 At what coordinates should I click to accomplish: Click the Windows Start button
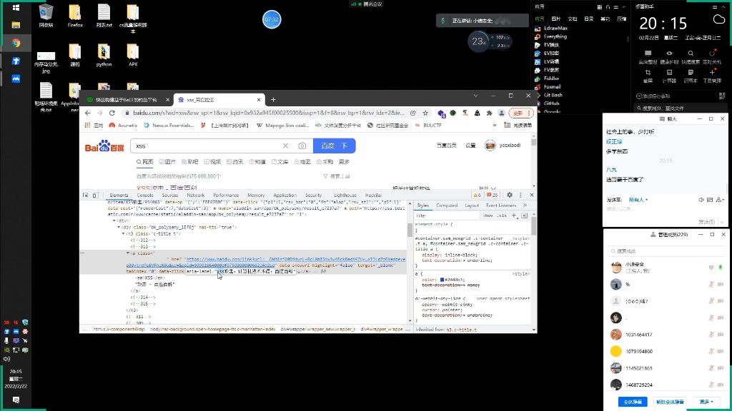click(x=16, y=7)
